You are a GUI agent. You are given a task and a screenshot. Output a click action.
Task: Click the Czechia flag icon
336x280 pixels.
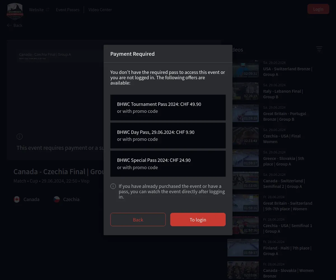pos(57,199)
